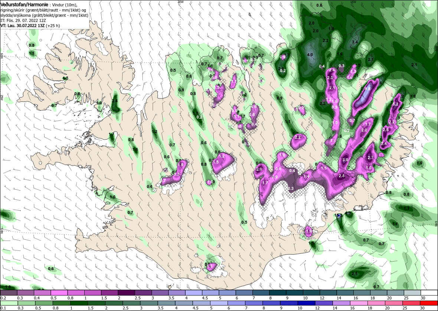The image size is (438, 311).
Task: Click the darkest green swatch labeled 1 in the bottom legend row
Action: (x=79, y=303)
